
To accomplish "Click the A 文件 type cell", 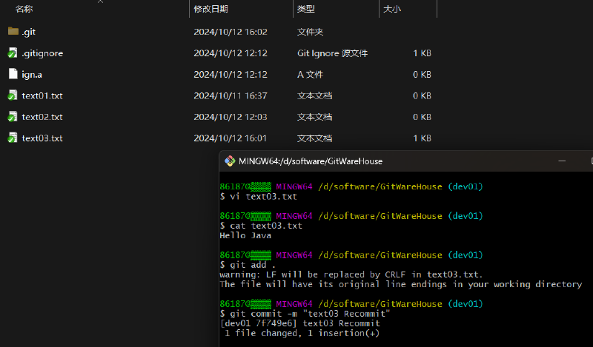I will click(310, 75).
